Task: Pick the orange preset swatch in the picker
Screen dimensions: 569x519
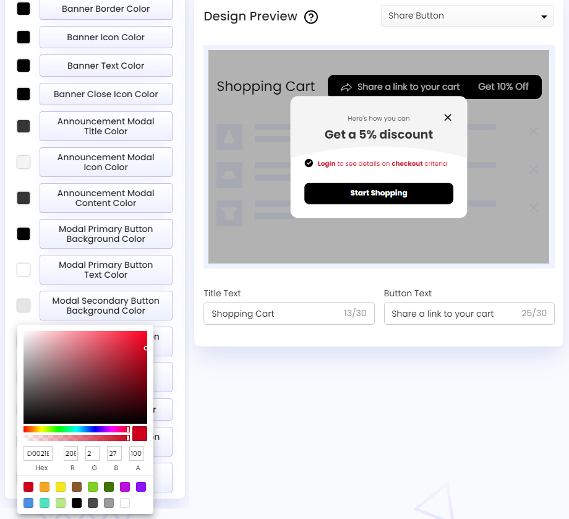Action: point(44,487)
